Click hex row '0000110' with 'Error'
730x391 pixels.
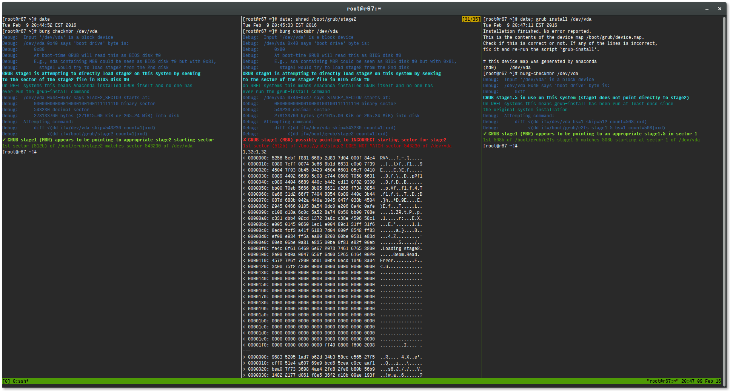coord(333,261)
